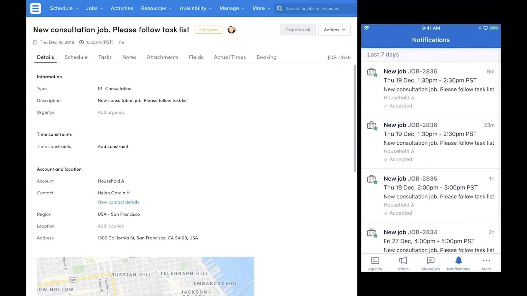Click the San Francisco map thumbnail
527x296 pixels.
146,276
